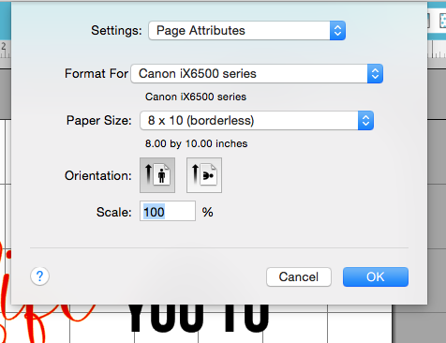The width and height of the screenshot is (446, 343).
Task: Click the ruler segment right of dialog
Action: 437,50
